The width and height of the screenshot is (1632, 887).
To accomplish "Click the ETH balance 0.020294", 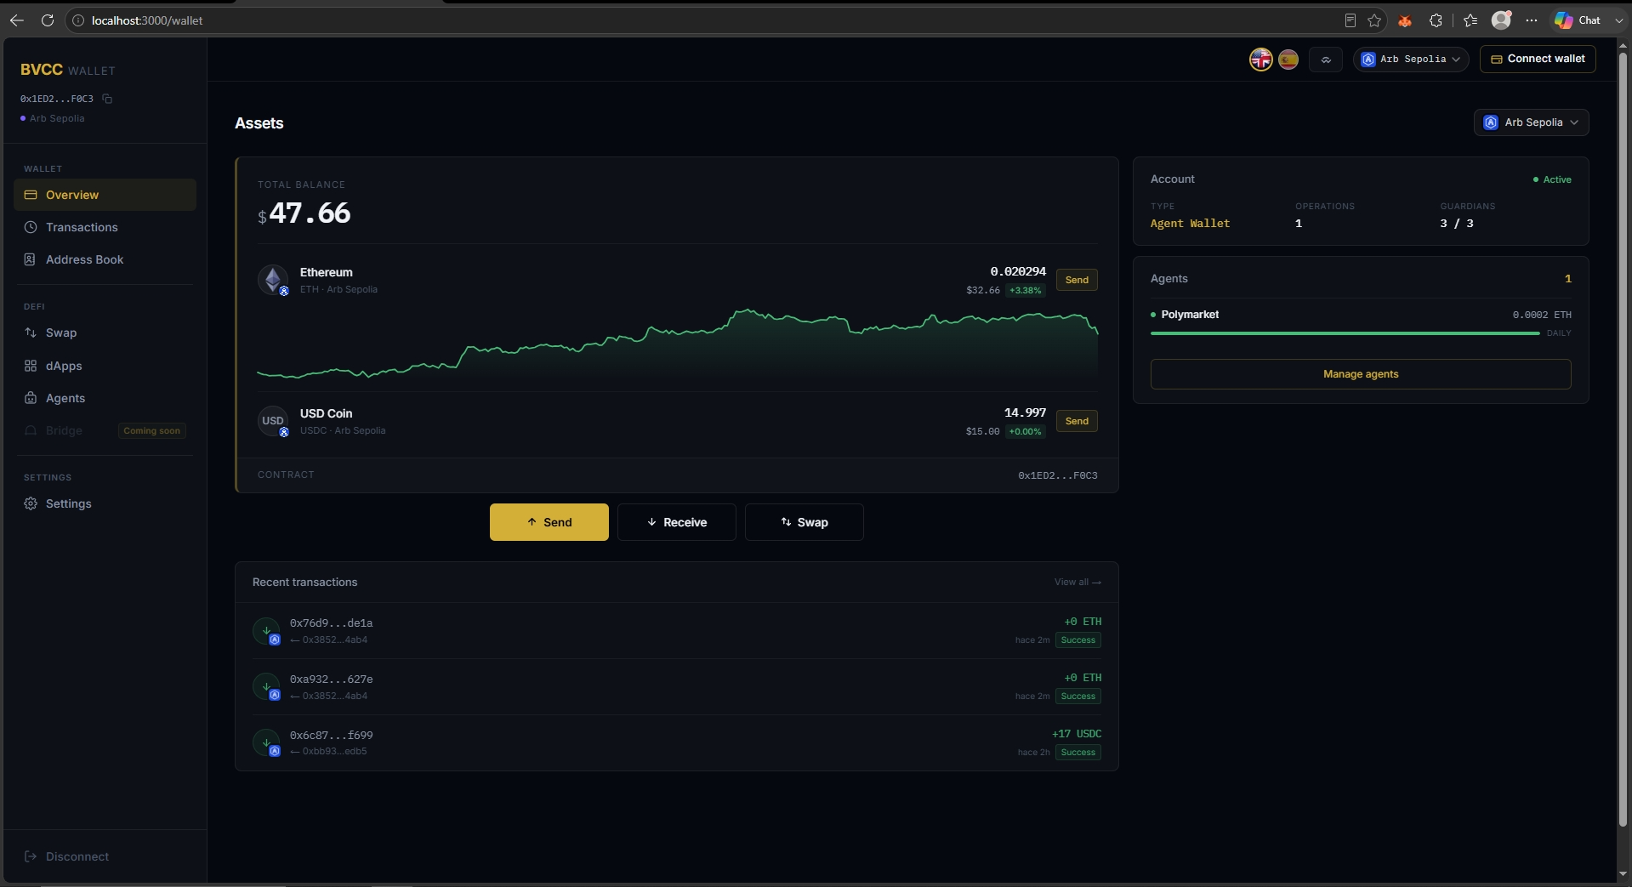I will click(x=1018, y=272).
